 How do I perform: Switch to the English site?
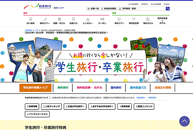[167, 4]
